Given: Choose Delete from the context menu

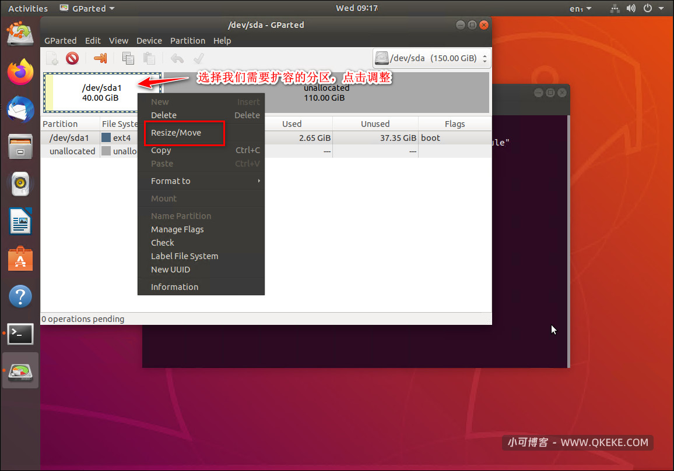Looking at the screenshot, I should [201, 115].
